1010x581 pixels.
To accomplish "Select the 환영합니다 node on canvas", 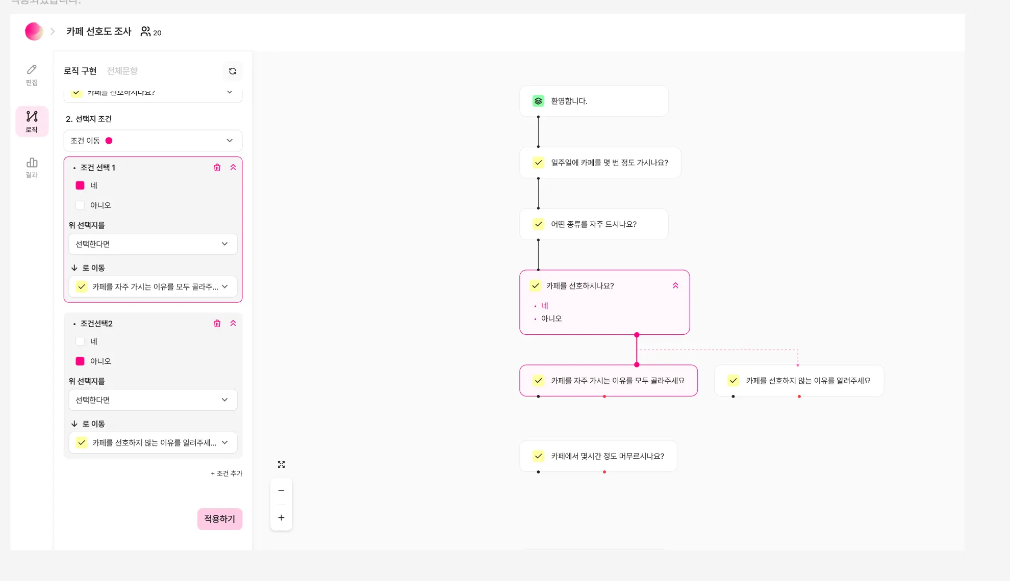I will (593, 101).
